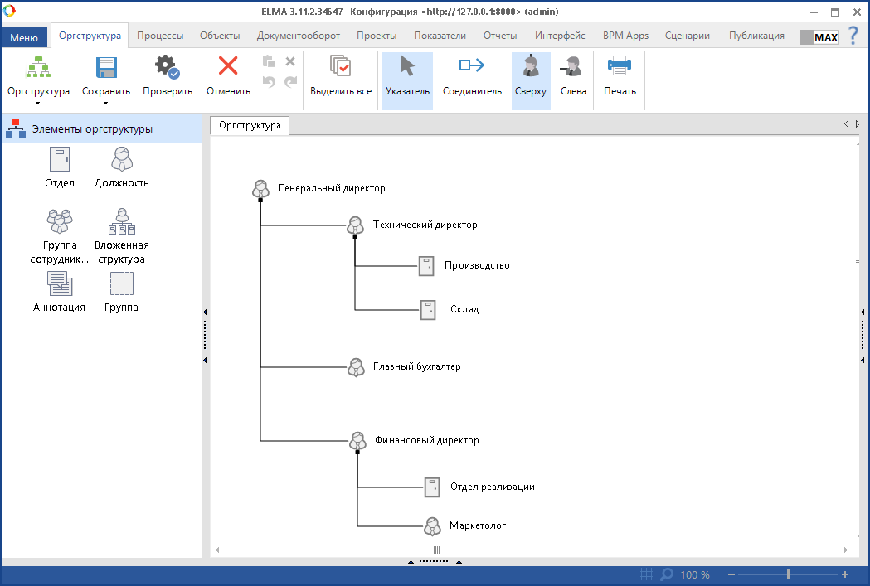Expand the Оргструктура toolbar dropdown arrow
The width and height of the screenshot is (870, 586).
click(x=38, y=104)
